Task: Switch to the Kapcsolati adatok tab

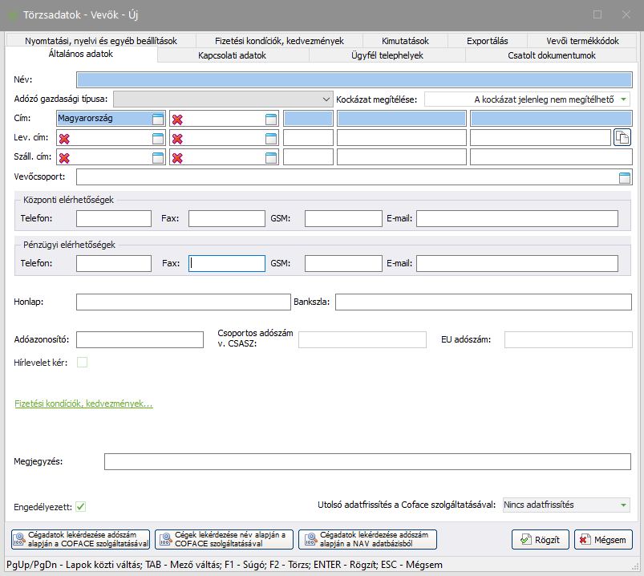Action: (x=232, y=55)
